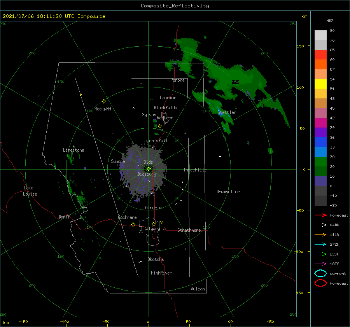Click the red forecast ellipse in legend
This screenshot has height=327, width=350.
320,283
